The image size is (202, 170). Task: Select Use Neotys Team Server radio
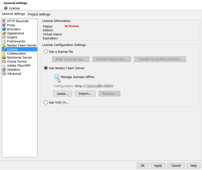[x=46, y=68]
